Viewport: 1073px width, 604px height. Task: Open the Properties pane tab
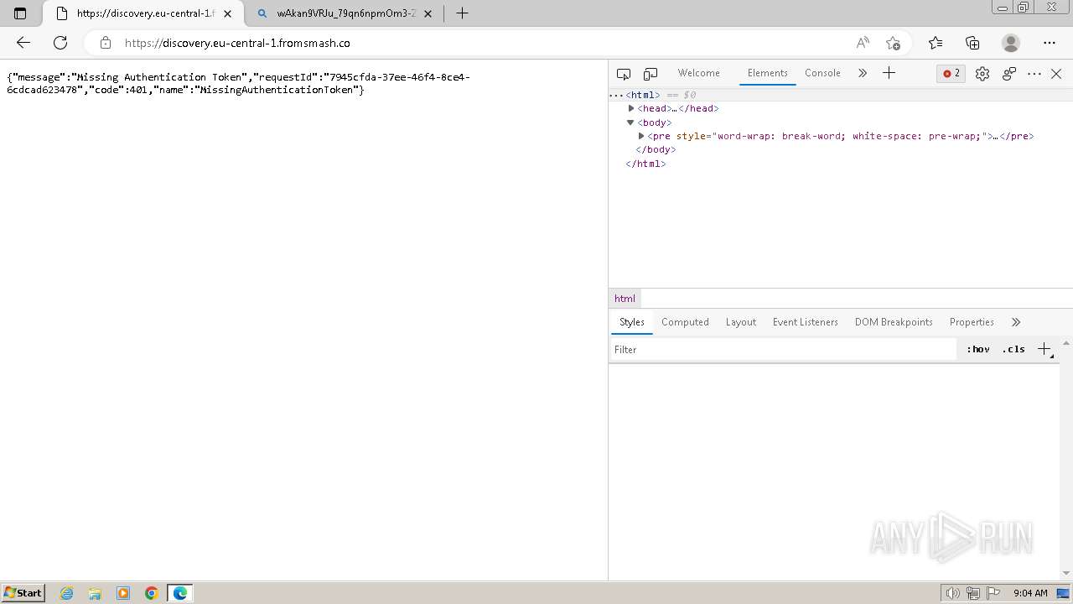coord(972,322)
